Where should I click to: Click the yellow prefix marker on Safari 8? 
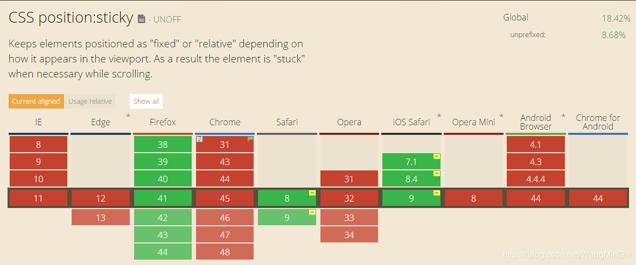(x=312, y=193)
